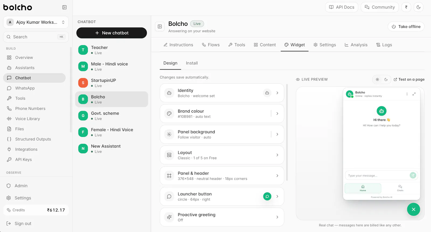The height and width of the screenshot is (232, 431).
Task: Switch to the Settings tab in chatbot header
Action: tap(325, 45)
